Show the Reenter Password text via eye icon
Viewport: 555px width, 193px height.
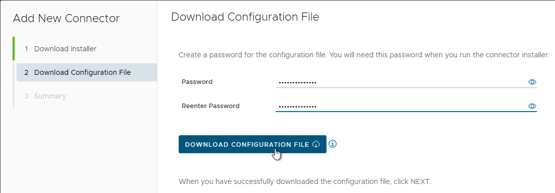(x=532, y=106)
